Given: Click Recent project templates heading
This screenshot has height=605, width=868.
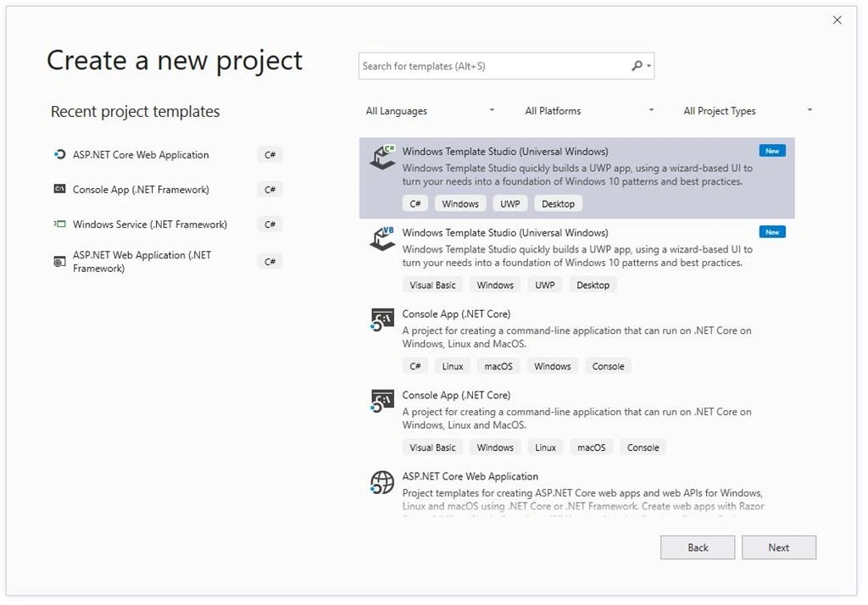Looking at the screenshot, I should pos(135,112).
